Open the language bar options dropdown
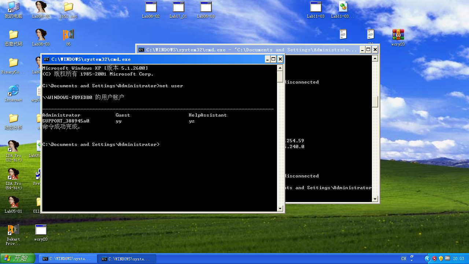 (x=412, y=260)
